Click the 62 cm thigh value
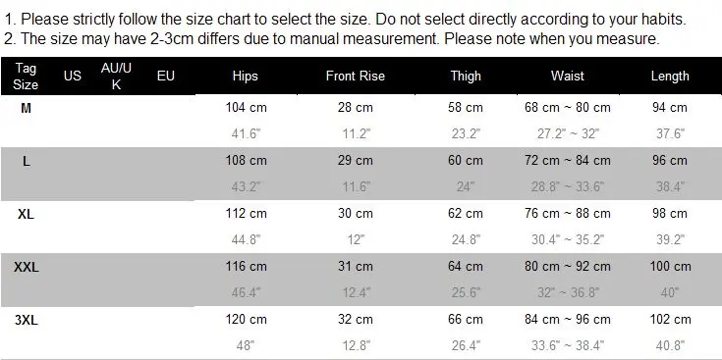This screenshot has width=722, height=360. point(465,213)
